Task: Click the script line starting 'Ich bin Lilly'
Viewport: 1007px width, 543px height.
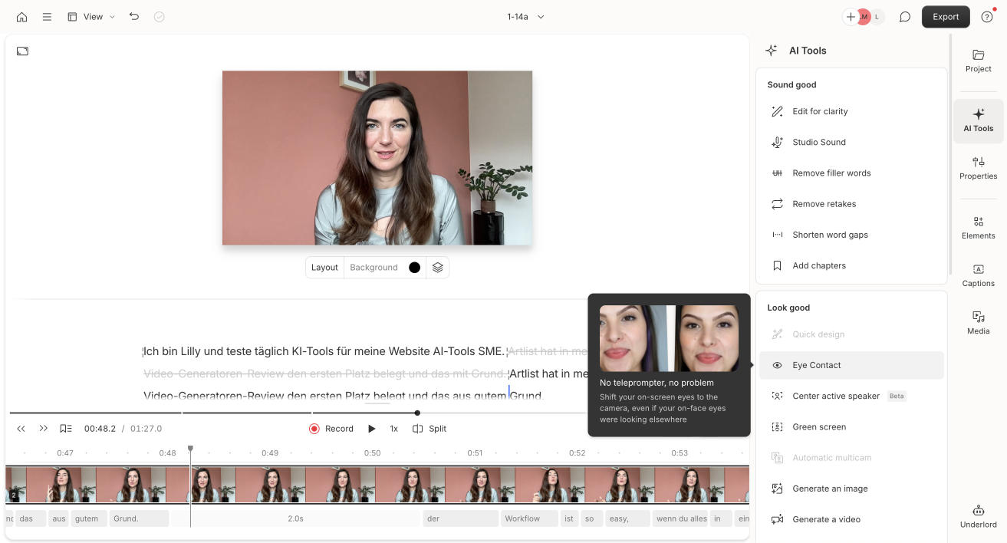Action: 325,351
